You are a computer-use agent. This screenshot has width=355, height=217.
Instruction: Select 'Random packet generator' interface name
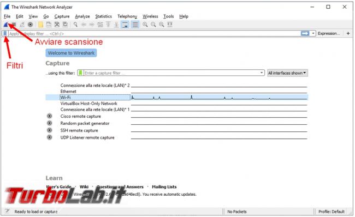[85, 123]
